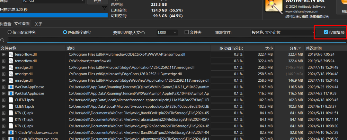Click the file icon of C:\Windows\tensorflow.dll
Screen dimensions: 347x140
coord(11,61)
